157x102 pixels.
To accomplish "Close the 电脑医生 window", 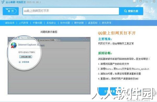I will (x=154, y=1).
